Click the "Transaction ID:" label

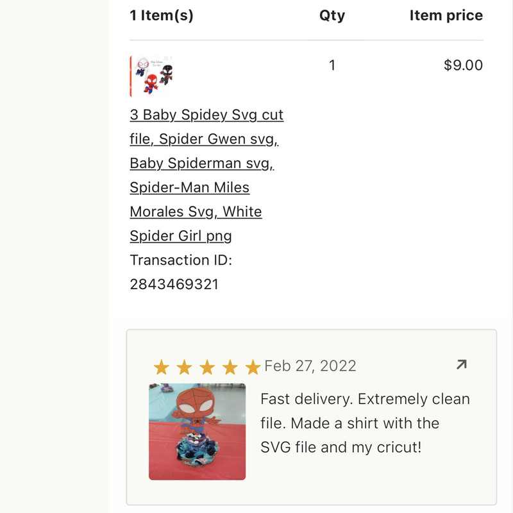pyautogui.click(x=181, y=260)
